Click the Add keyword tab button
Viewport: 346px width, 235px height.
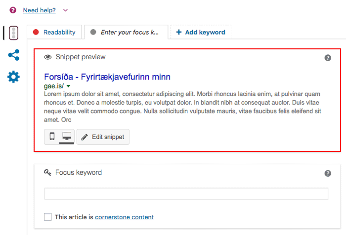[x=201, y=33]
